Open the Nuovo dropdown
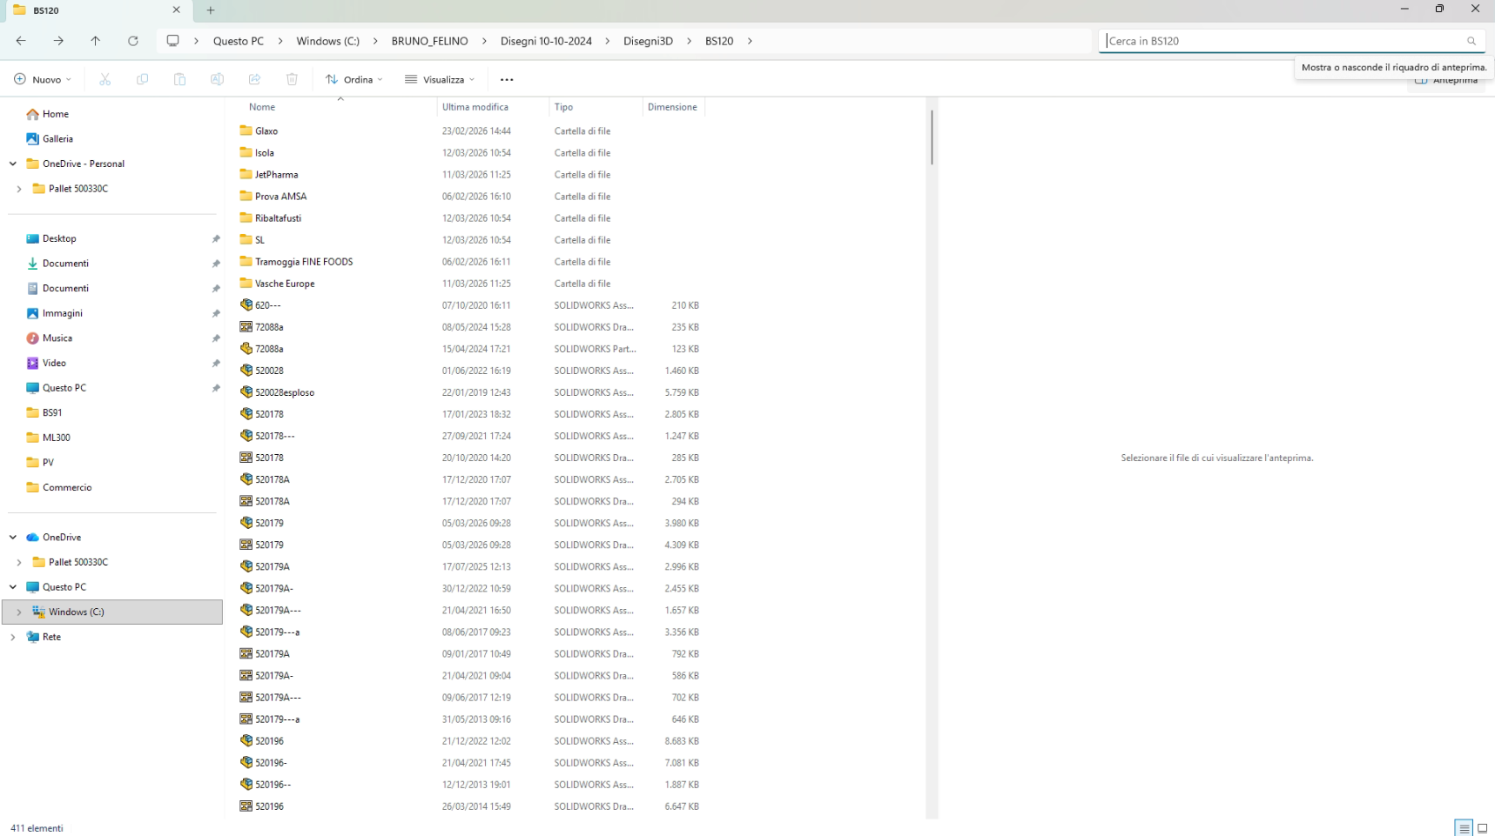 pyautogui.click(x=43, y=79)
